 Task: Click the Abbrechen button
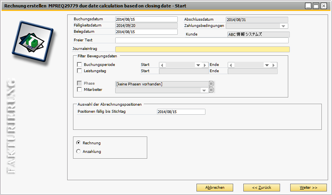coord(215,188)
